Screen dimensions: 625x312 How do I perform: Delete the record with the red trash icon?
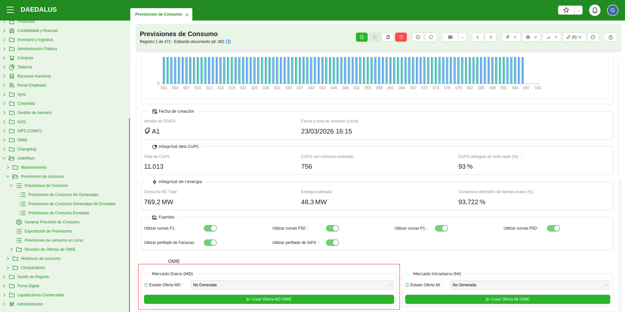pyautogui.click(x=401, y=37)
